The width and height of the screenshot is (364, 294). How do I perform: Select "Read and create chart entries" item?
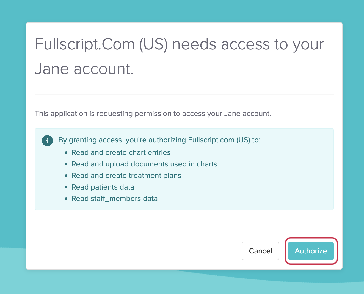click(121, 152)
